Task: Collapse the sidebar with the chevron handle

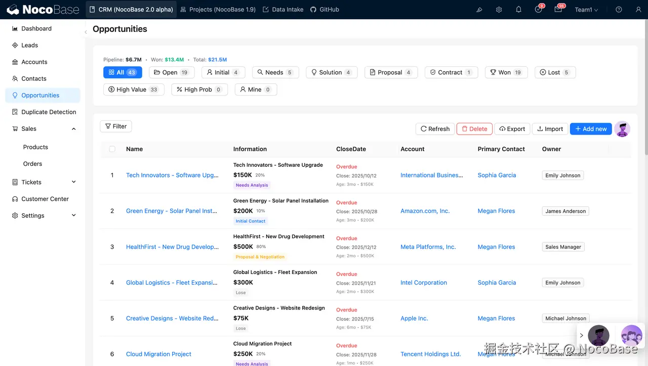Action: [x=86, y=32]
